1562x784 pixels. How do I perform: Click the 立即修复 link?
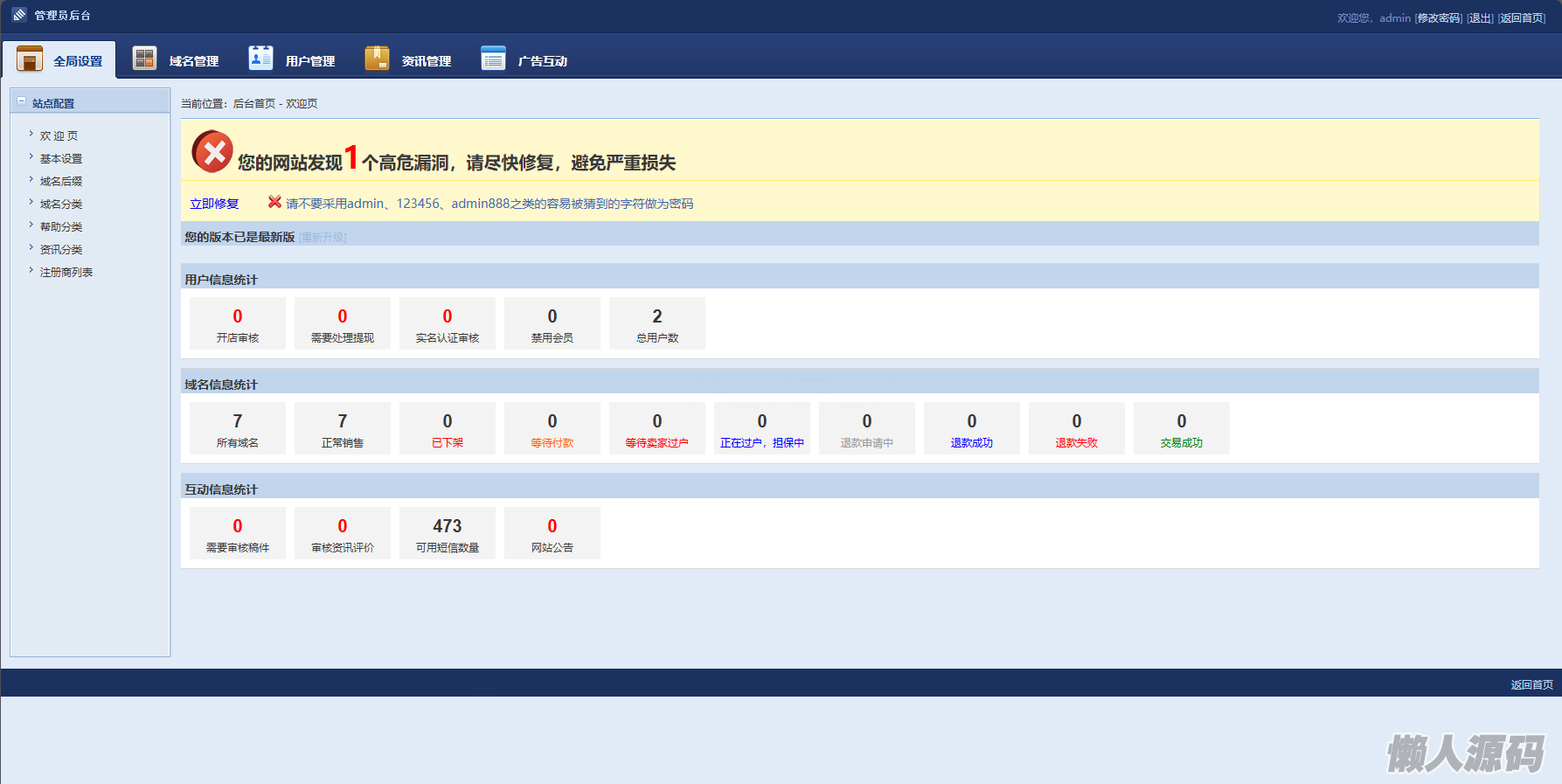[214, 204]
